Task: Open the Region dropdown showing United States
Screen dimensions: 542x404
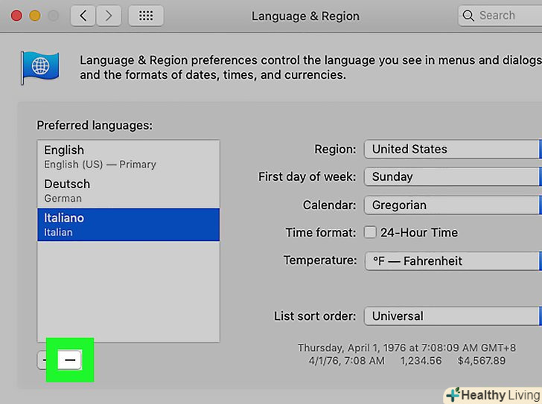Action: (452, 149)
